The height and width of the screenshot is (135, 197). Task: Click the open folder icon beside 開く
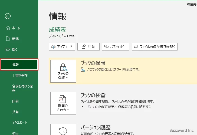(x=8, y=49)
